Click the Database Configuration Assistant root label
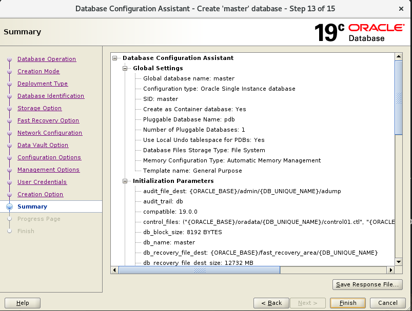412x311 pixels. pyautogui.click(x=178, y=58)
